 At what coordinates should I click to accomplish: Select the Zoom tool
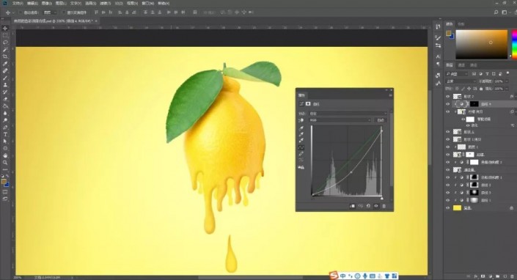5,163
